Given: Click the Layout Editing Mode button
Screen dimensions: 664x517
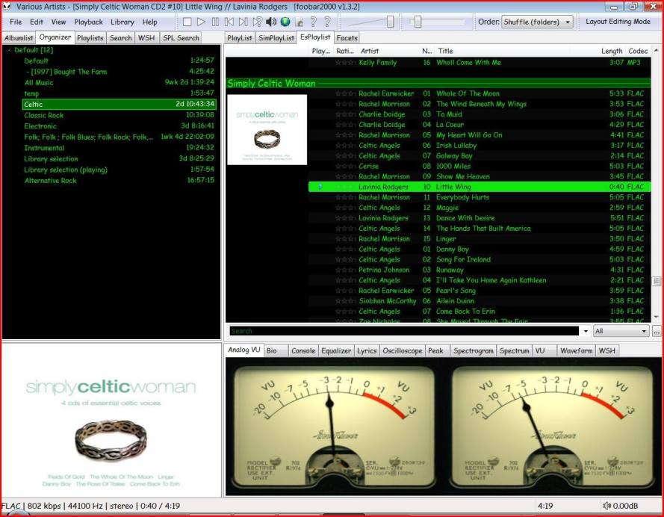Looking at the screenshot, I should tap(618, 22).
